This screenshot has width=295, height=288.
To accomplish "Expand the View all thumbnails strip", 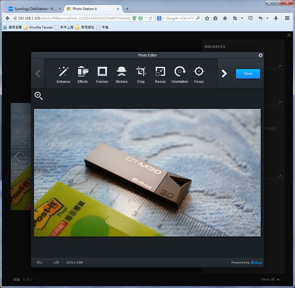I will (x=270, y=279).
